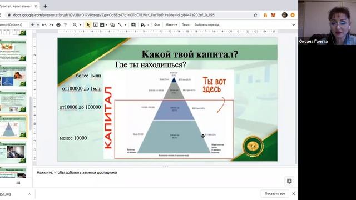The width and height of the screenshot is (356, 200).
Task: Click Выбрать переход transition button
Action: pos(207,24)
